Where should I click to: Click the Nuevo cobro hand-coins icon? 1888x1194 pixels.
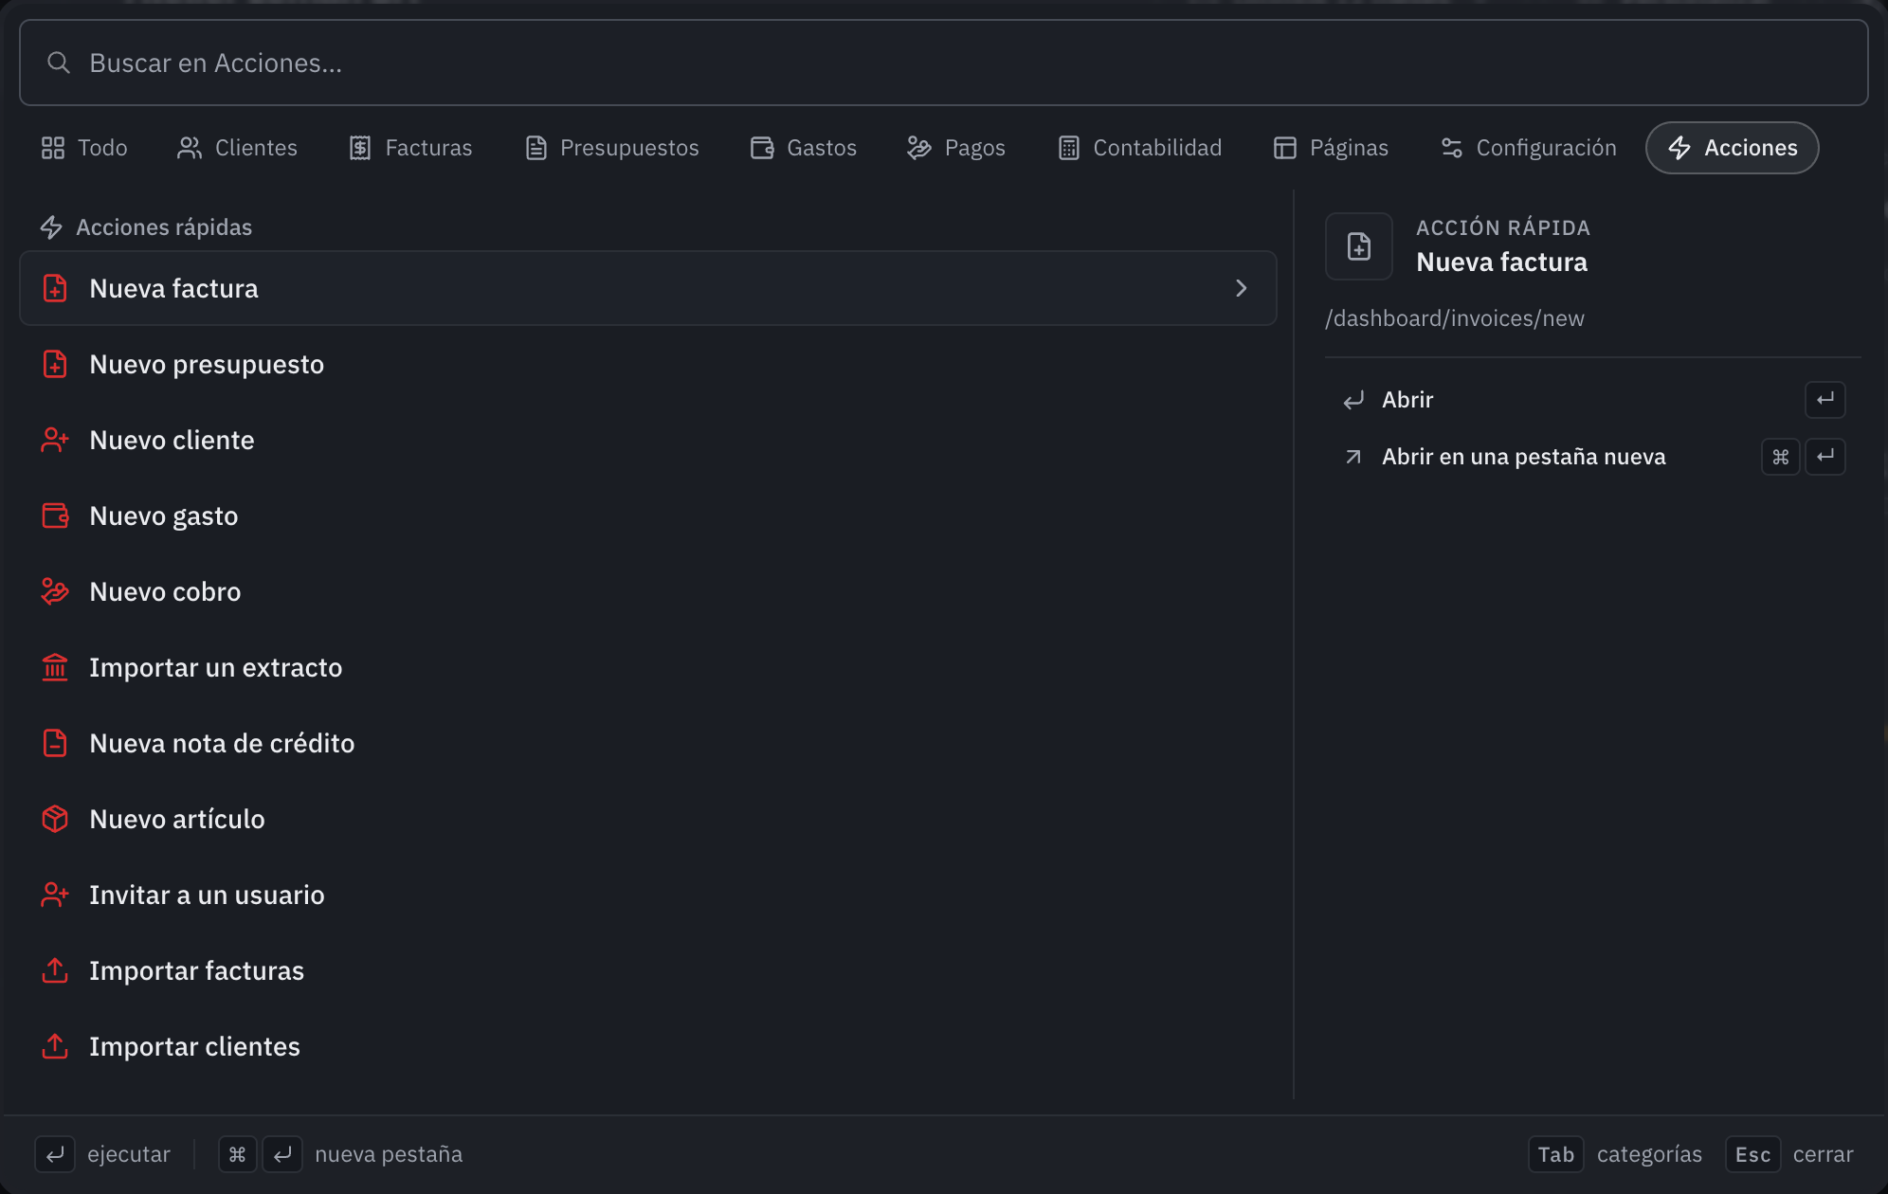click(x=55, y=591)
